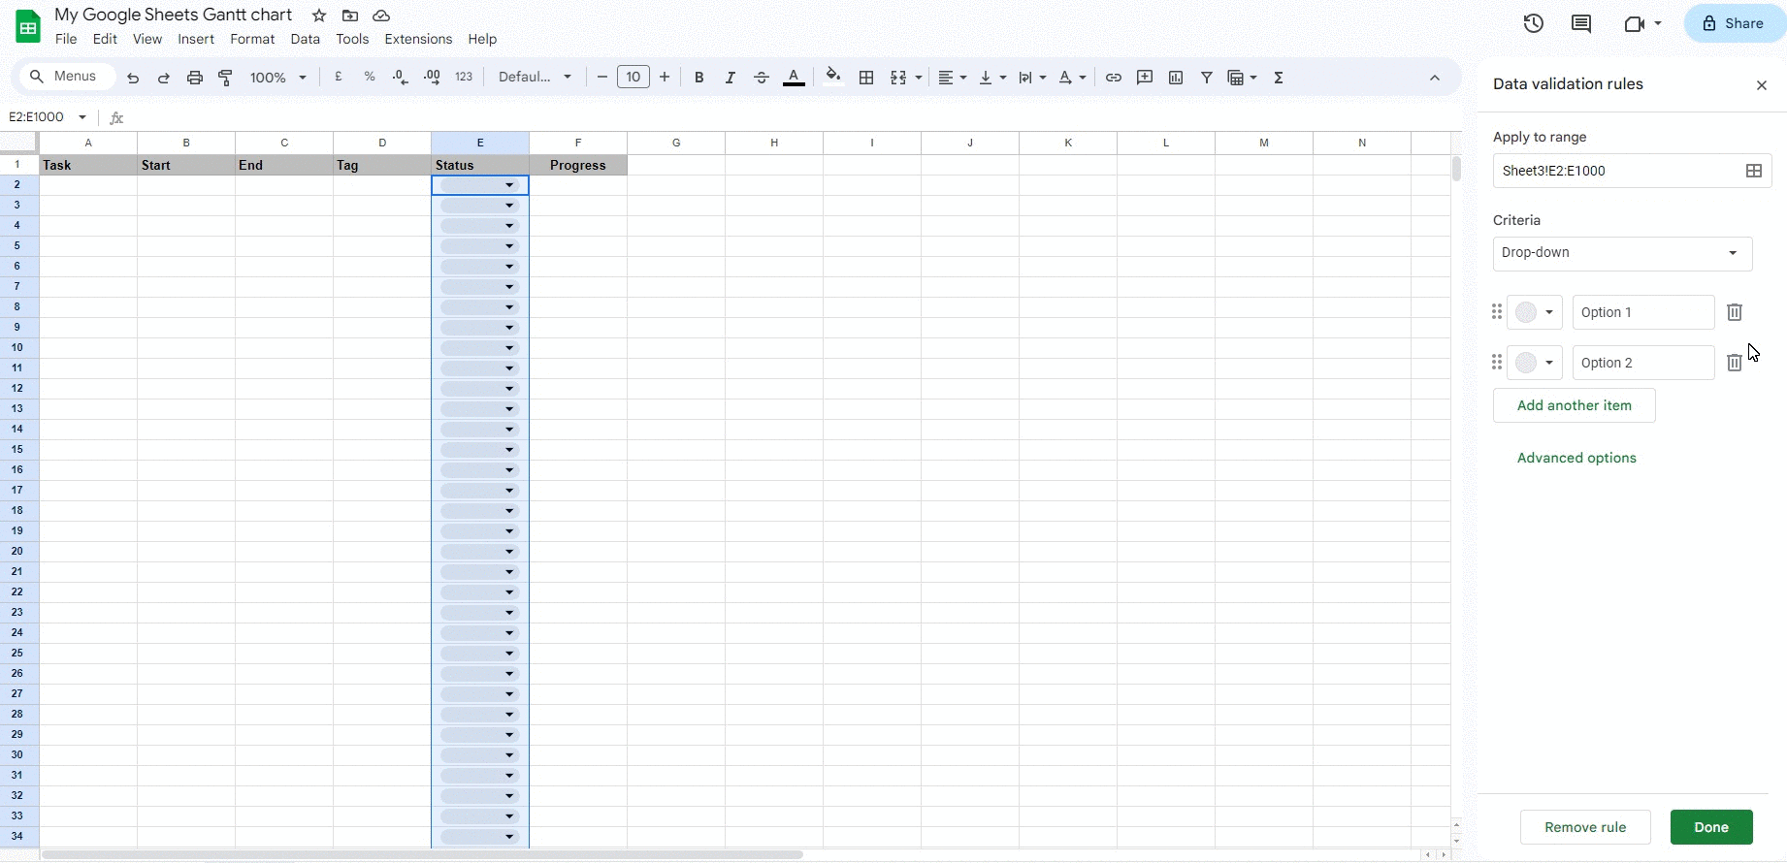The width and height of the screenshot is (1787, 863).
Task: Open the Data menu
Action: (x=305, y=40)
